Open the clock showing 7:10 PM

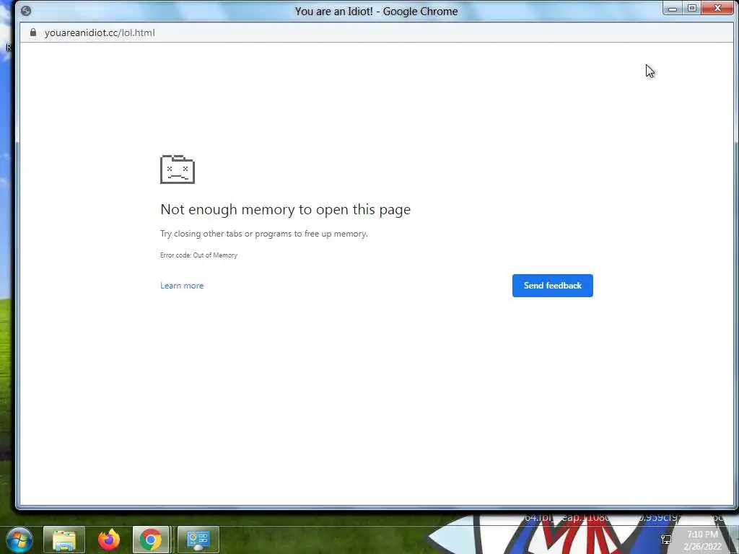coord(702,540)
